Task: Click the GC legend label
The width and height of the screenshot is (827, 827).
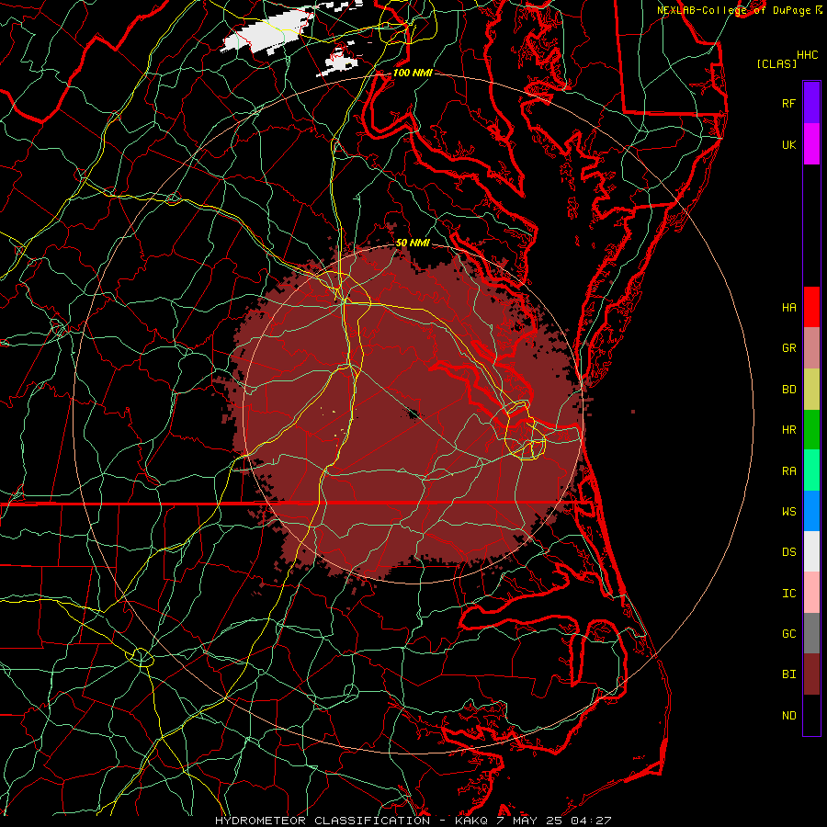Action: pyautogui.click(x=789, y=633)
